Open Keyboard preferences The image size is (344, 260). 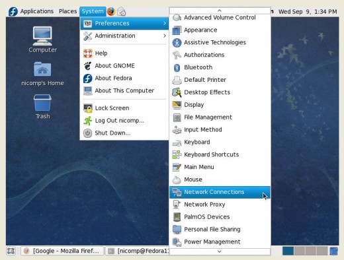(x=220, y=142)
